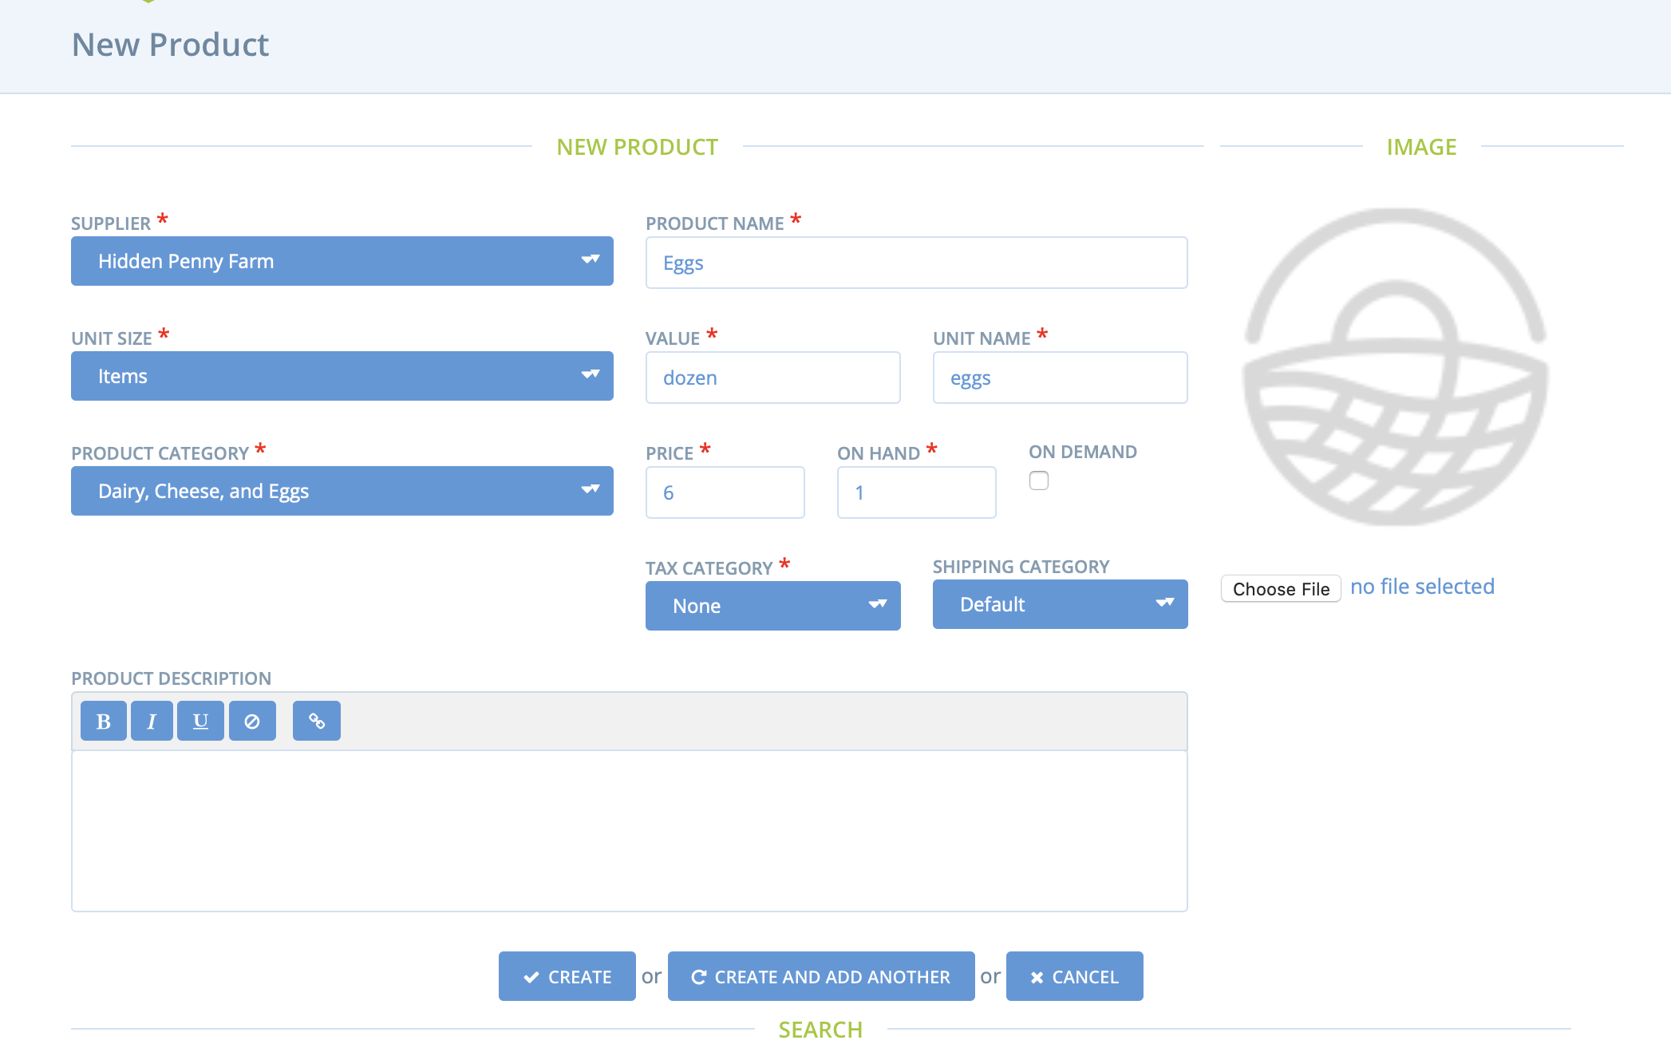
Task: Toggle italic formatting in description editor
Action: (x=152, y=721)
